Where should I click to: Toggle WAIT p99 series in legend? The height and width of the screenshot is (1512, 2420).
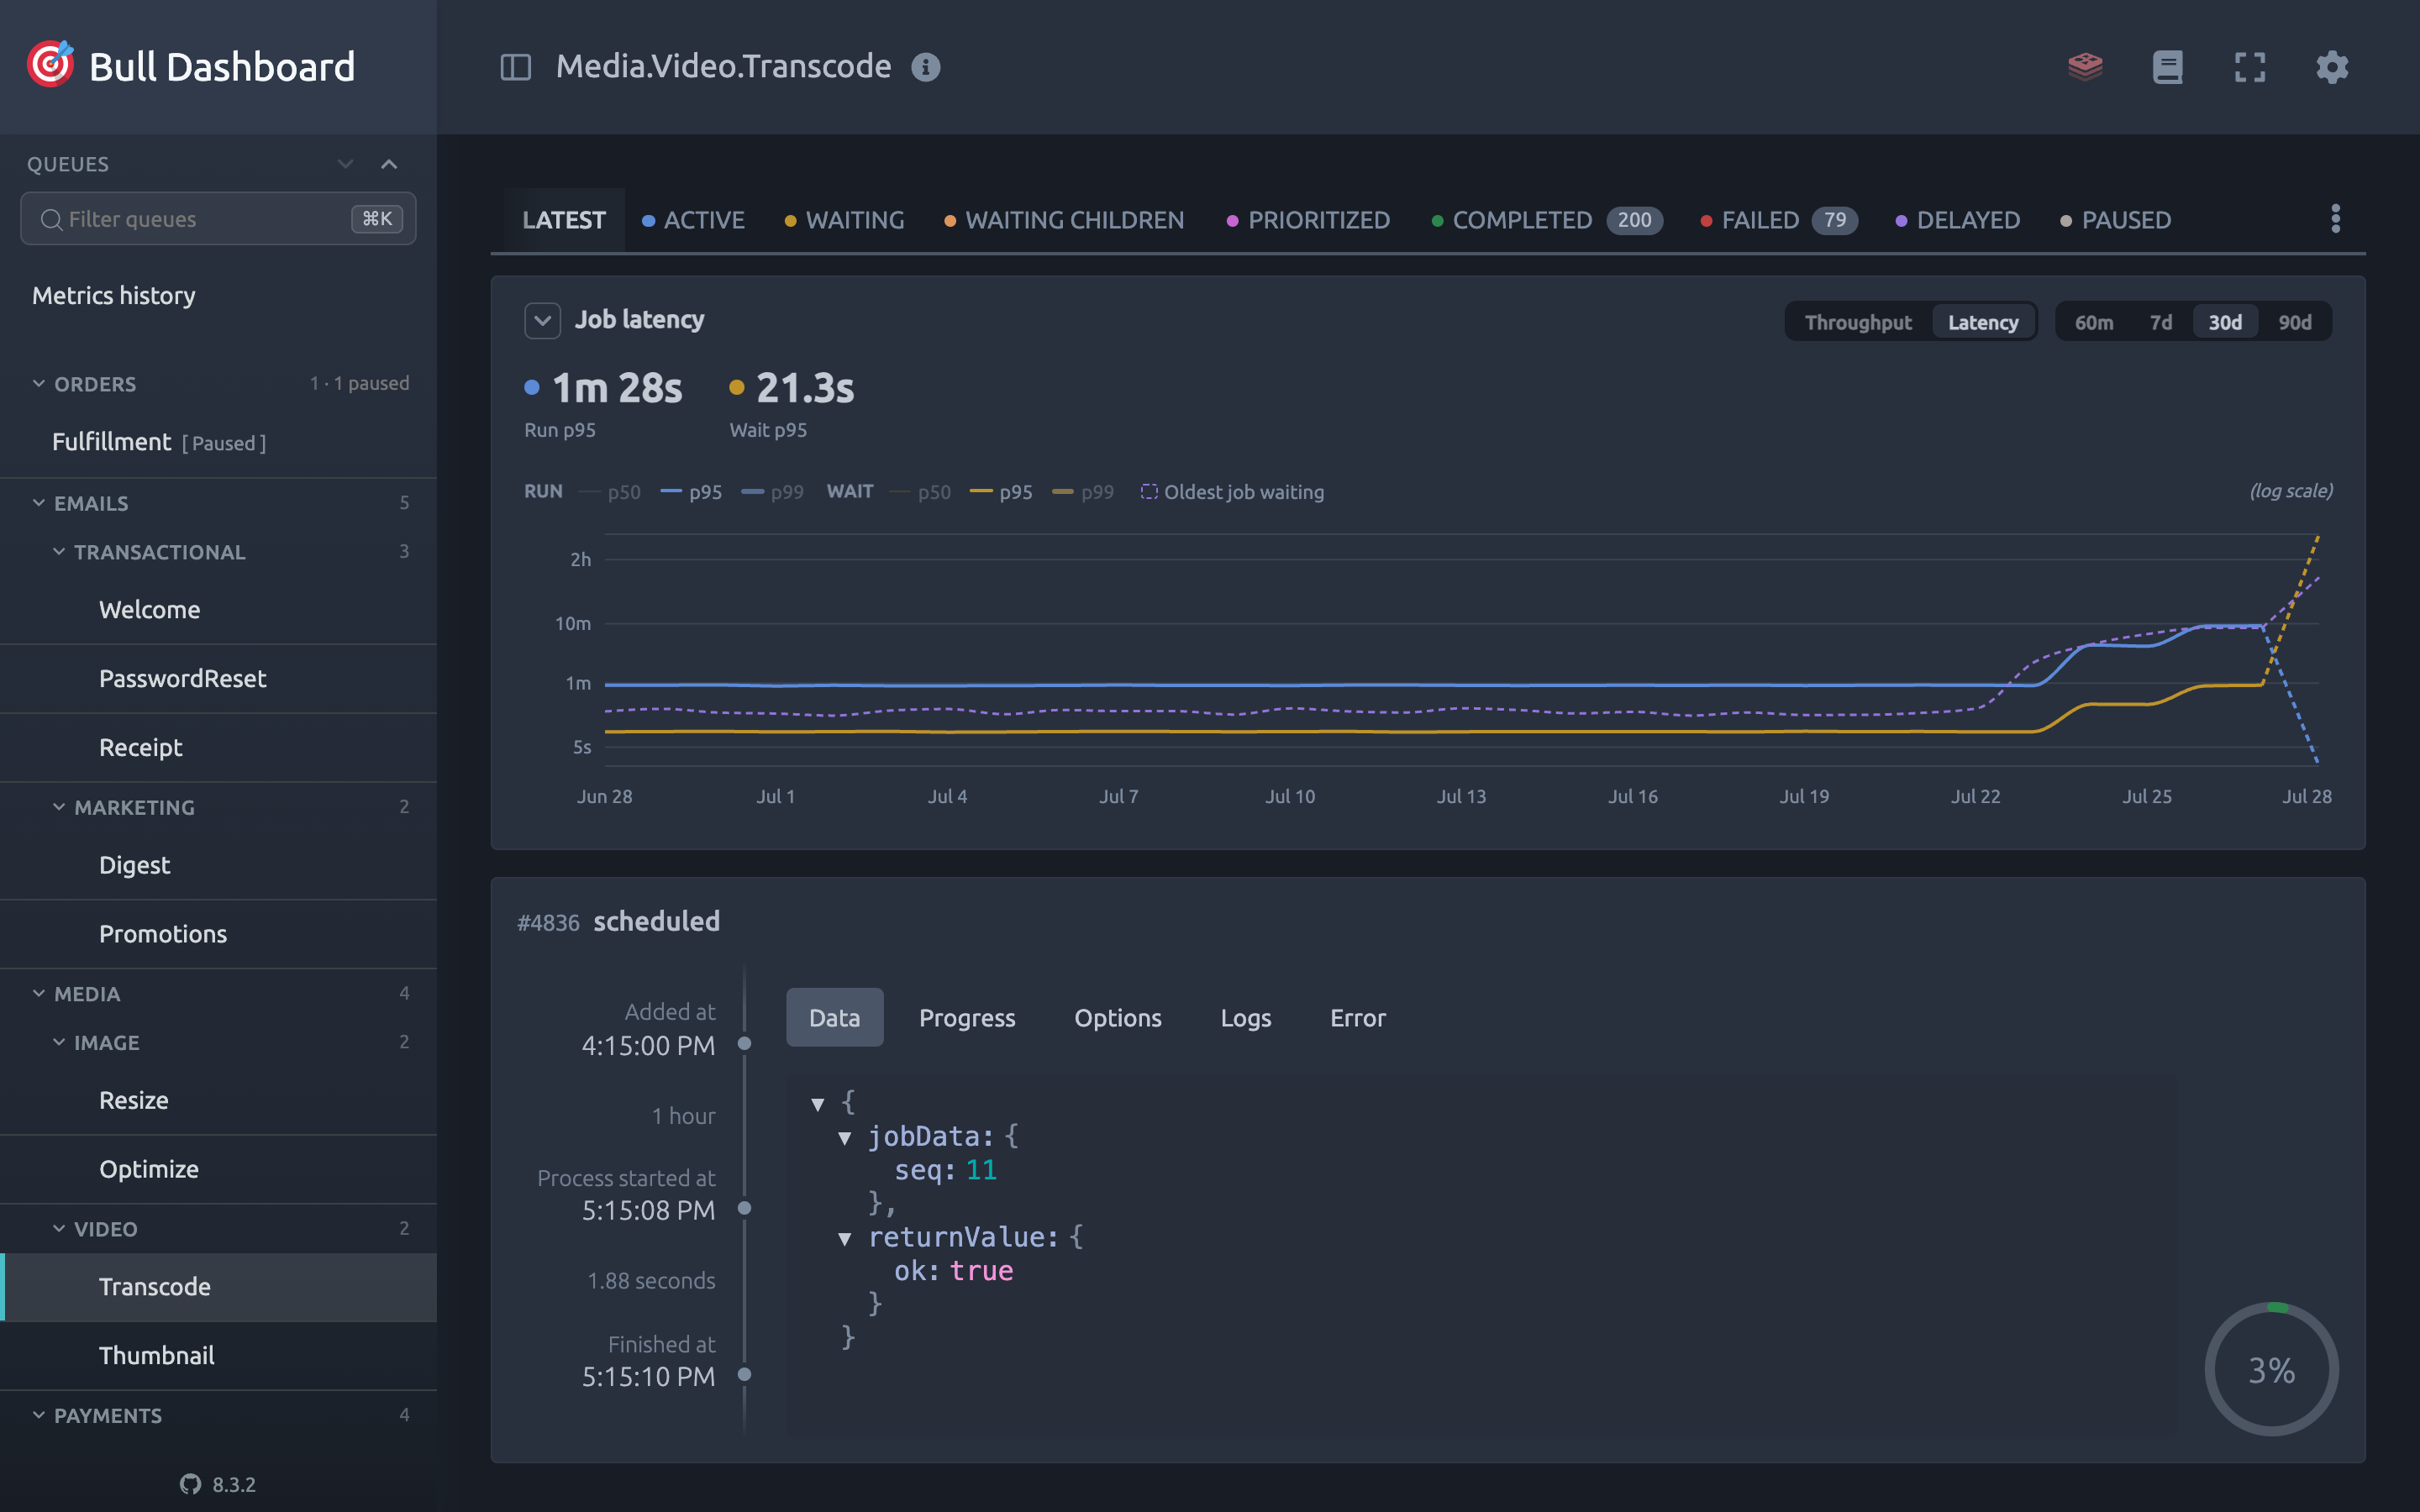(x=1083, y=492)
